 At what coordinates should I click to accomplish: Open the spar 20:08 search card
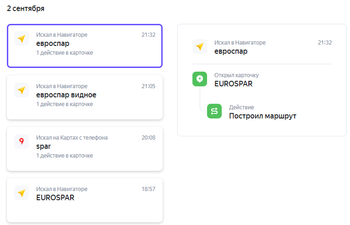tap(85, 149)
